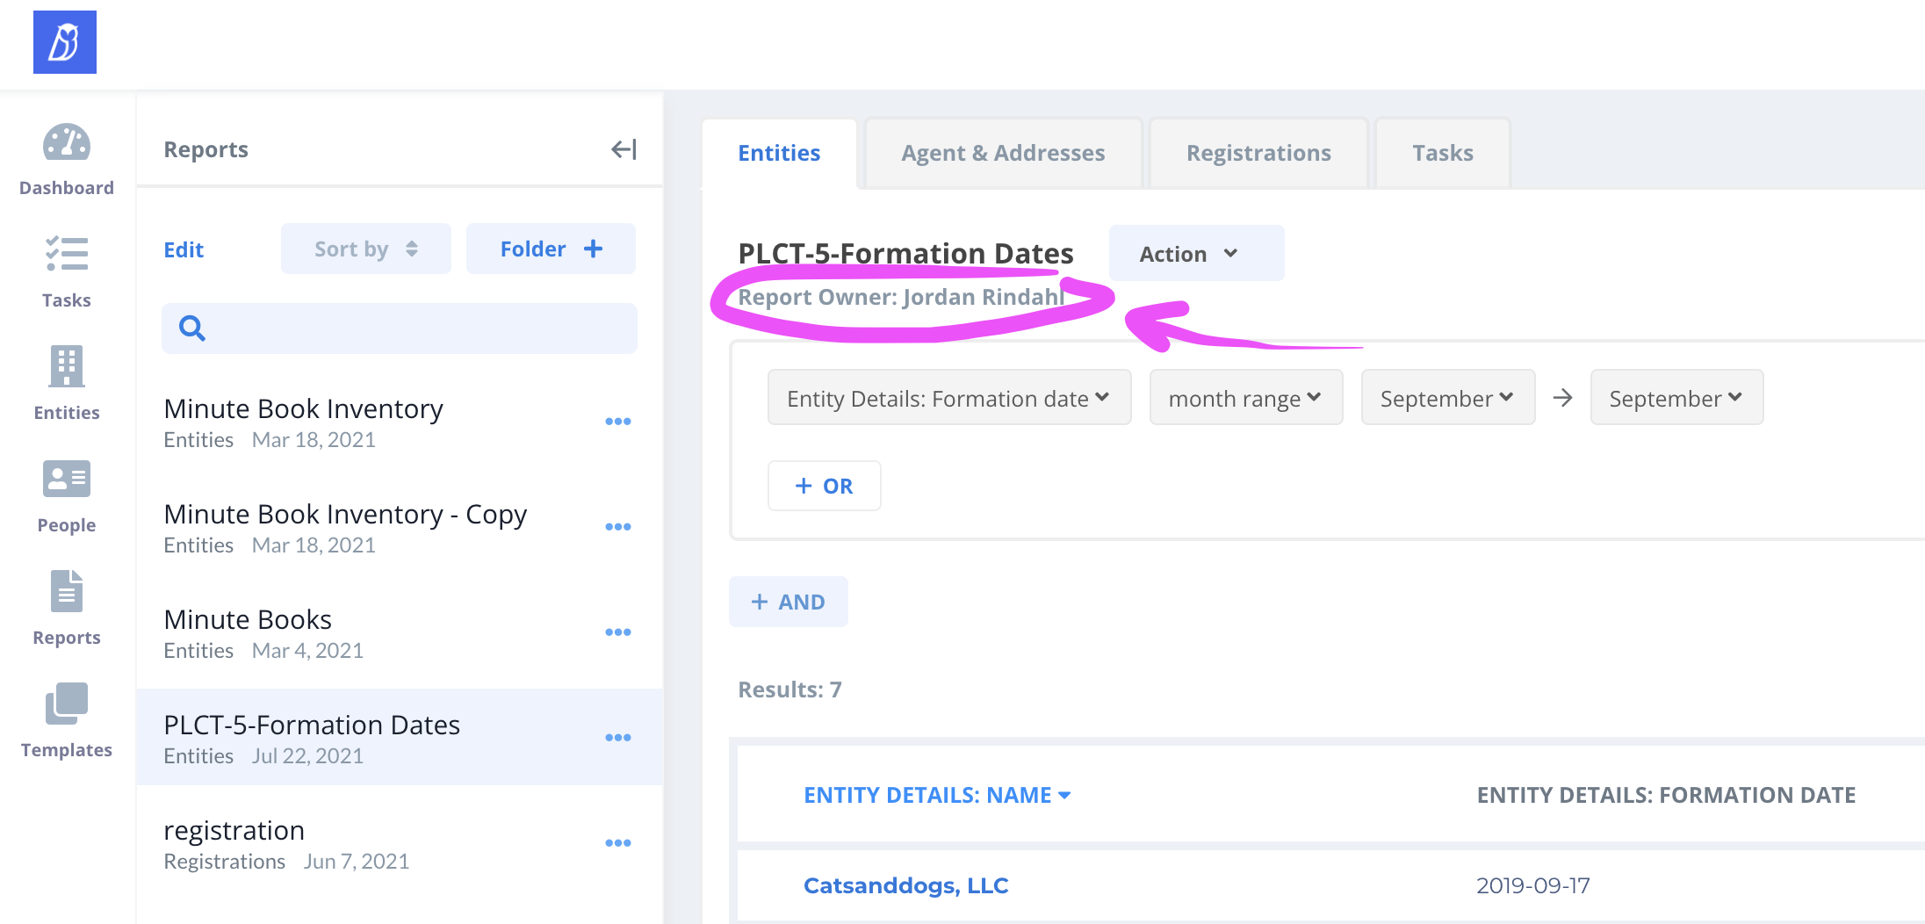Add an AND filter condition
This screenshot has height=924, width=1925.
[x=788, y=603]
